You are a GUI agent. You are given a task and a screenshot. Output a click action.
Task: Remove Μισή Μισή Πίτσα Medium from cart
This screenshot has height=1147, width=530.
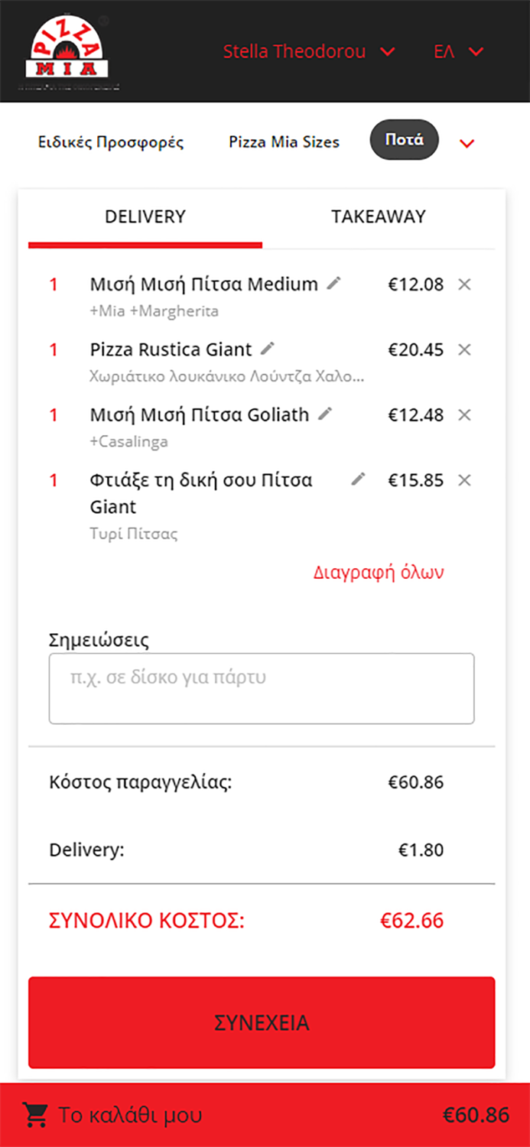464,284
